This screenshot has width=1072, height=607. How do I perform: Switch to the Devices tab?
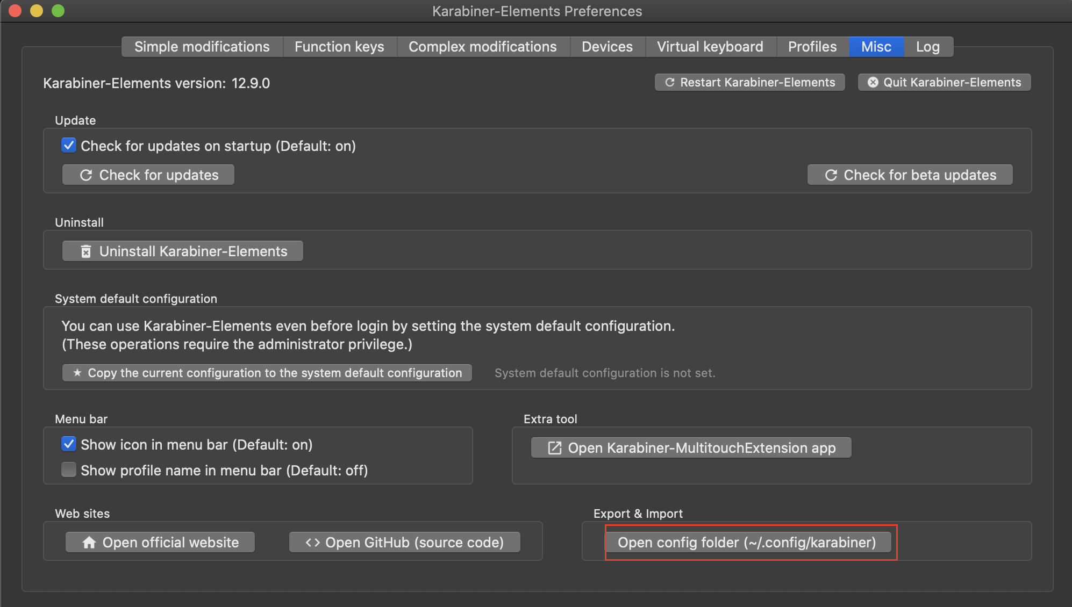(607, 47)
